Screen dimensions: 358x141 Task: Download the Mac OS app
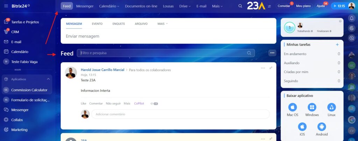[x=292, y=107]
